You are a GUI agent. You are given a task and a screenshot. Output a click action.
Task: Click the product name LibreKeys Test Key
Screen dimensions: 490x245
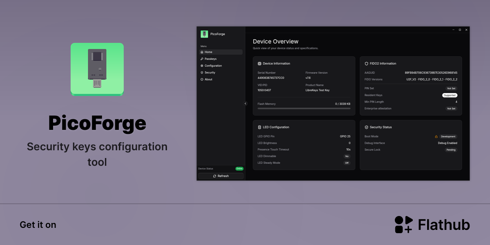[317, 90]
